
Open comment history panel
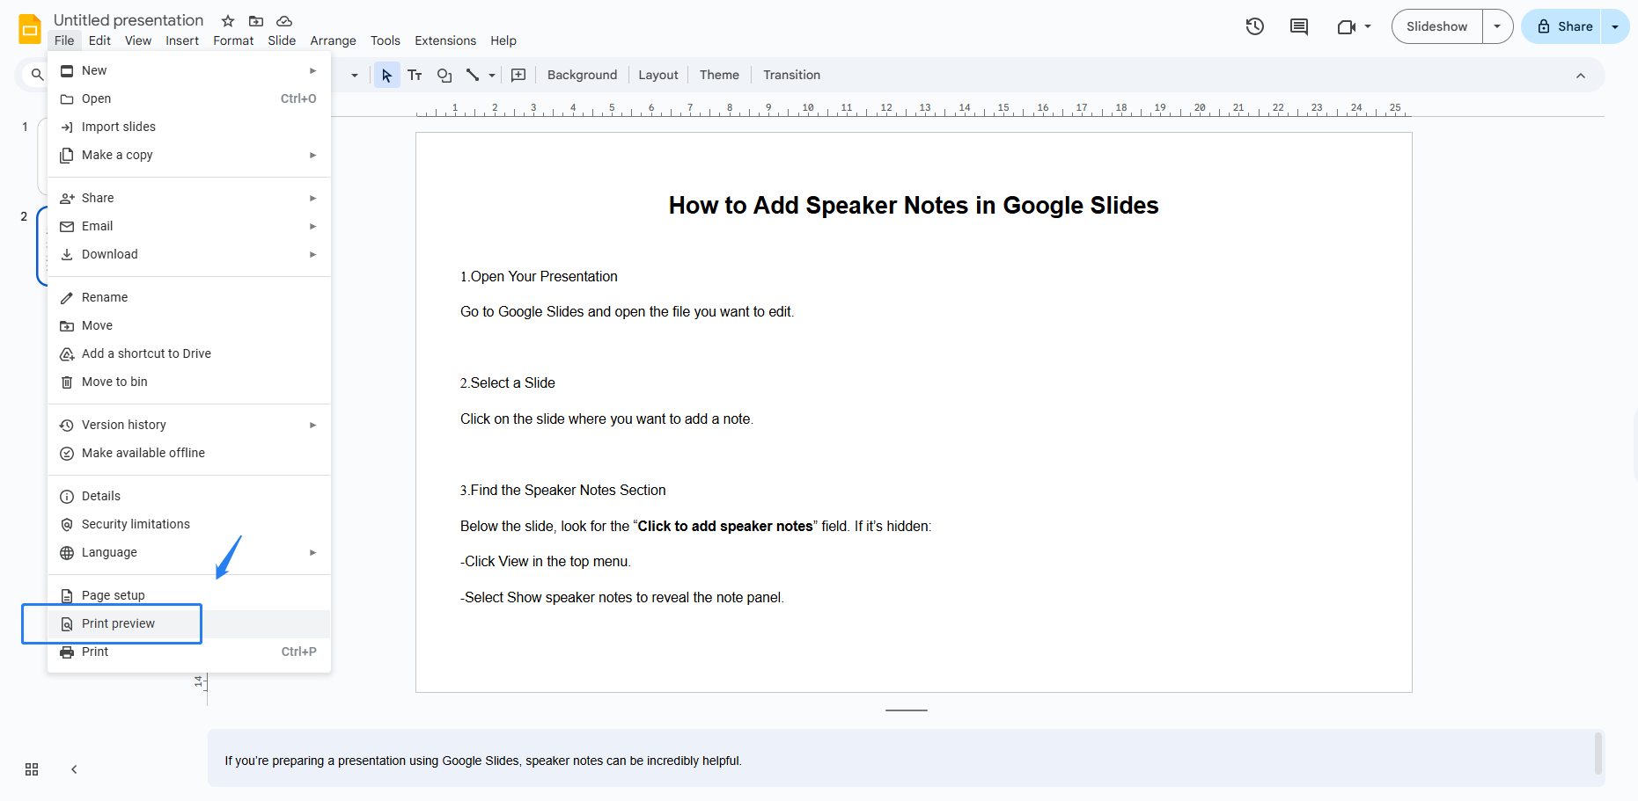coord(1298,26)
